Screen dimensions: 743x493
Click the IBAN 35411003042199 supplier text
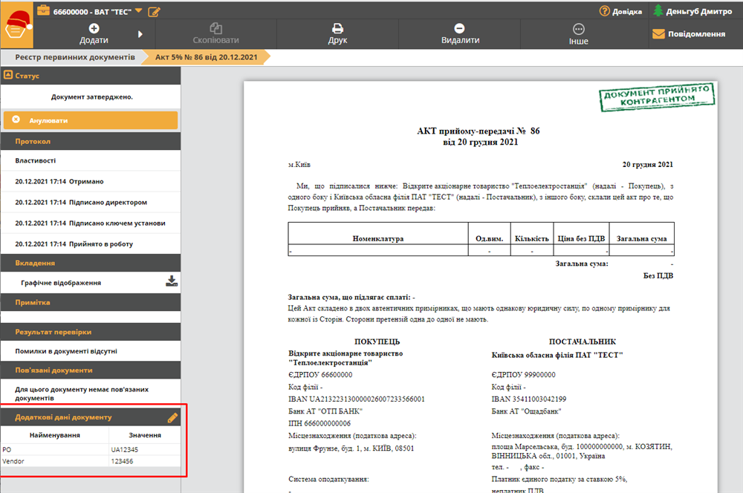(x=529, y=399)
